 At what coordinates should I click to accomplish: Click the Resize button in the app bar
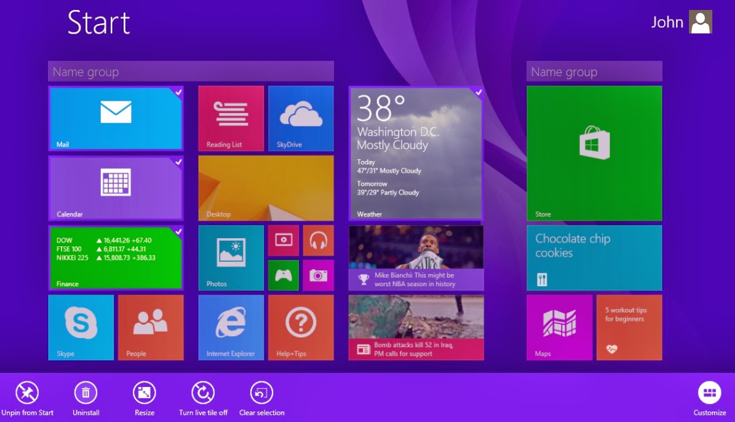(145, 399)
